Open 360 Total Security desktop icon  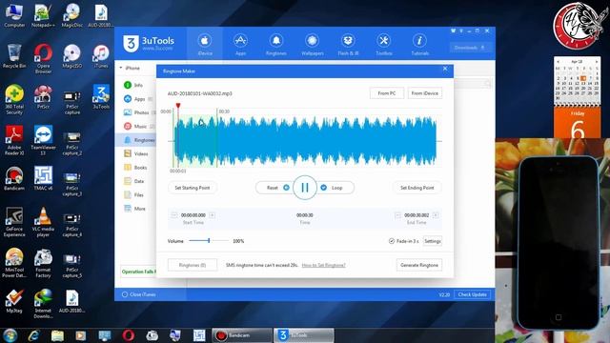pos(14,99)
